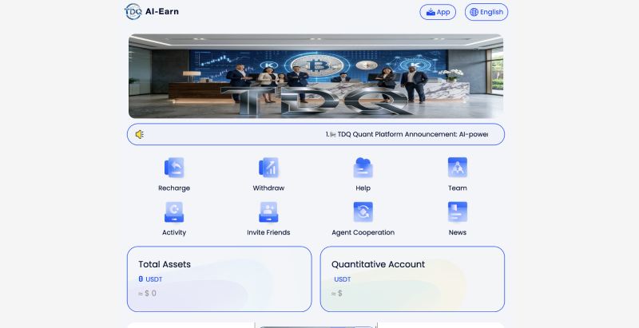This screenshot has width=639, height=328.
Task: Open the Help icon
Action: 363,168
